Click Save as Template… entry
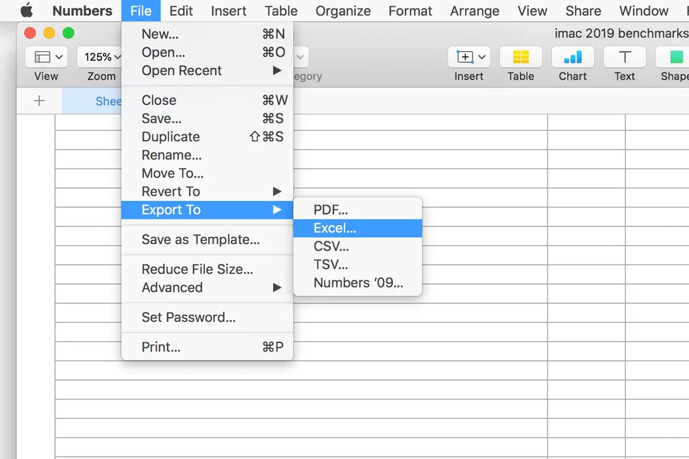Viewport: 689px width, 459px height. point(200,240)
